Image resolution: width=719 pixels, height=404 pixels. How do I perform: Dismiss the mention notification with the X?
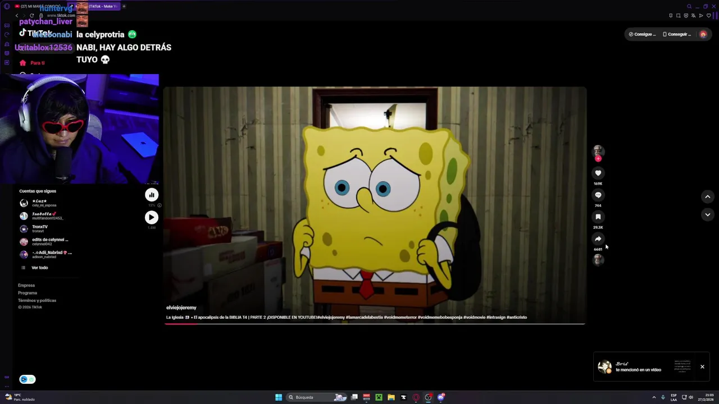702,366
